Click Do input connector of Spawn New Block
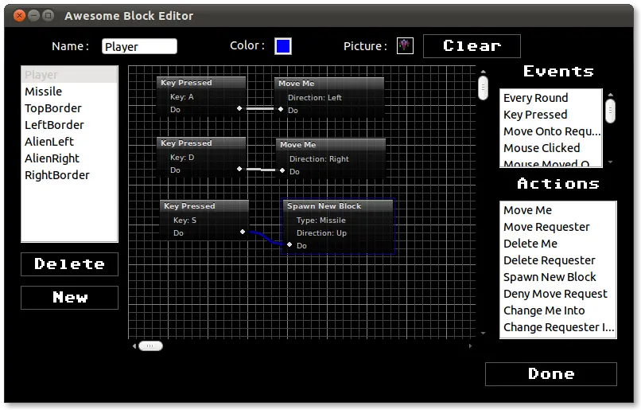Screen dimensions: 641x410 [289, 244]
